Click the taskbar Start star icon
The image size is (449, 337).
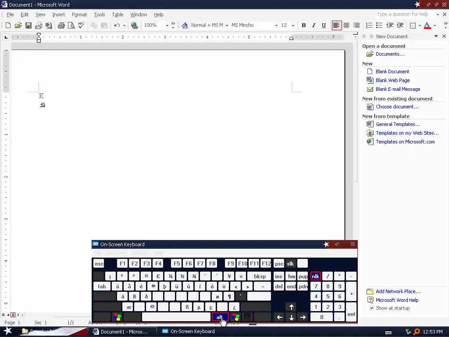pyautogui.click(x=7, y=331)
